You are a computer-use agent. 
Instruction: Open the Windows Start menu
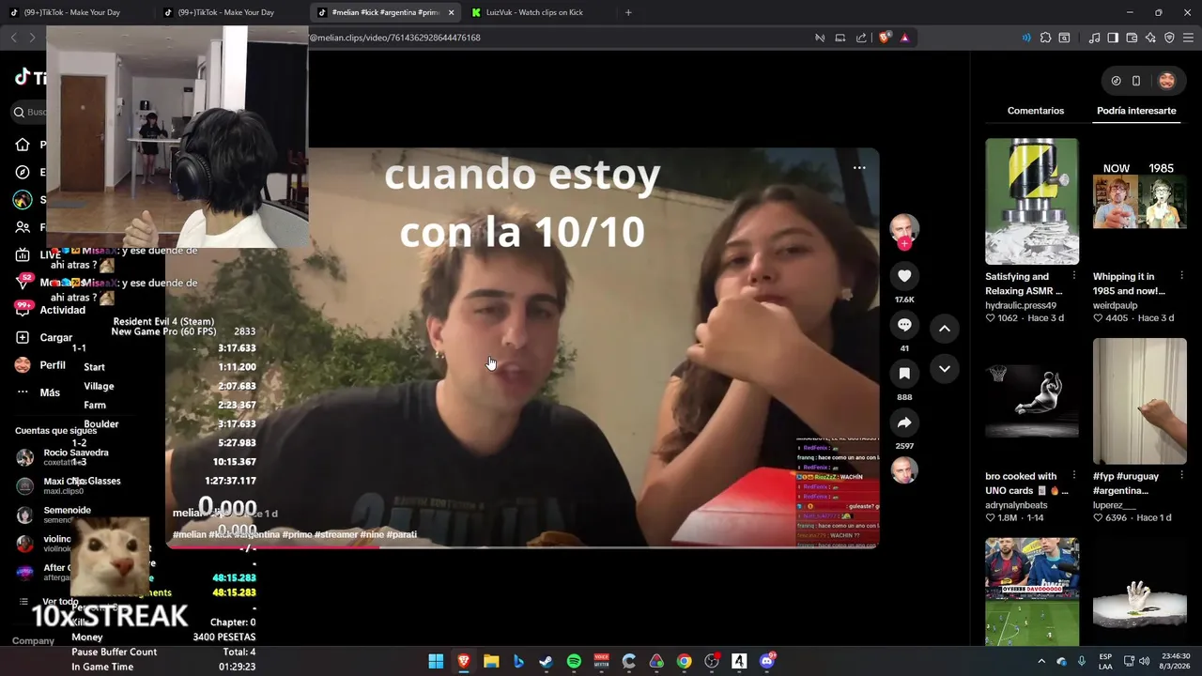(x=436, y=661)
